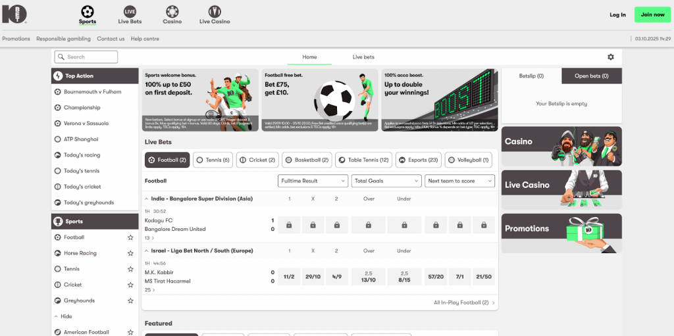Image resolution: width=674 pixels, height=336 pixels.
Task: Click the 10Bet logo
Action: pyautogui.click(x=14, y=14)
